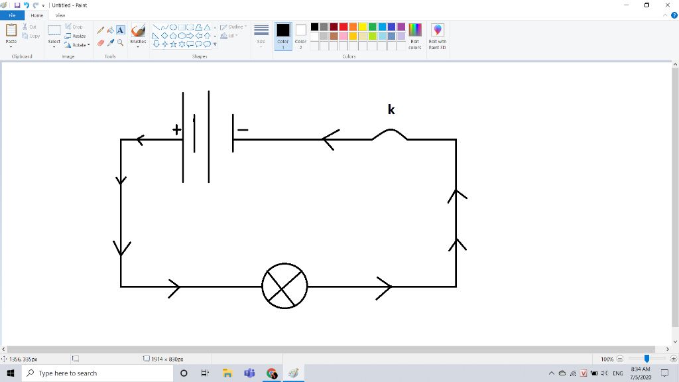Expand the Shapes gallery more arrow
This screenshot has height=382, width=679.
pos(215,44)
